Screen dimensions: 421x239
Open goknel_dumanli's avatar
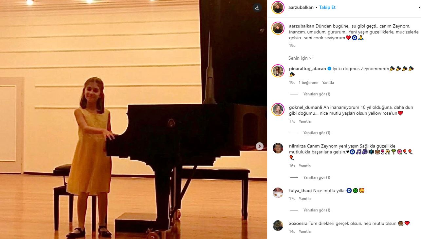click(x=278, y=110)
